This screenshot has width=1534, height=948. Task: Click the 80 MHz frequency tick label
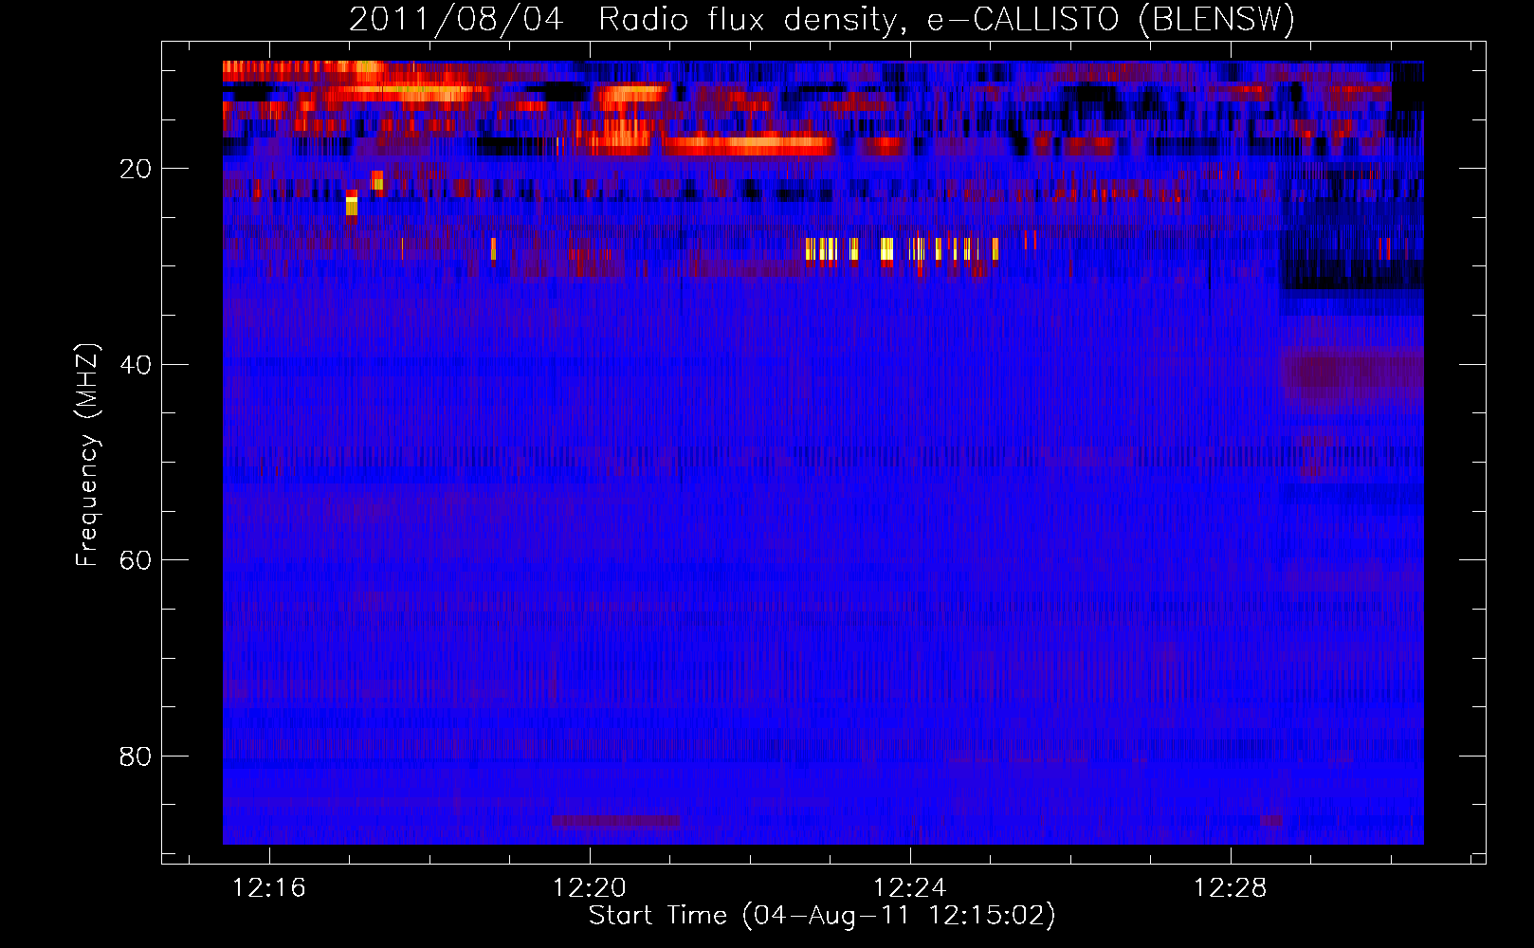136,757
